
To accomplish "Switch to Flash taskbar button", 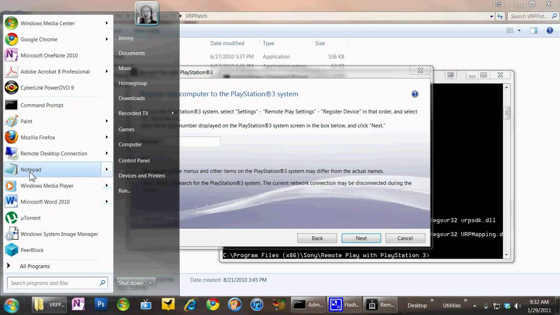I will [x=345, y=305].
